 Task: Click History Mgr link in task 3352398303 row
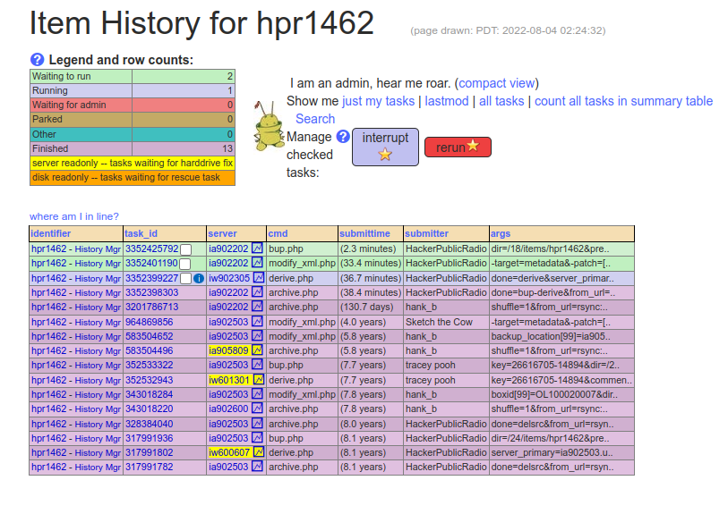(x=98, y=293)
